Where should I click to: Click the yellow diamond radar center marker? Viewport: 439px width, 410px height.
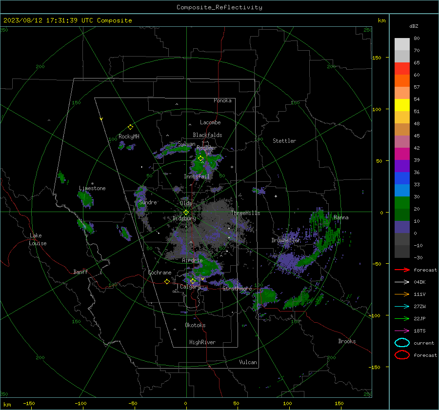(186, 213)
